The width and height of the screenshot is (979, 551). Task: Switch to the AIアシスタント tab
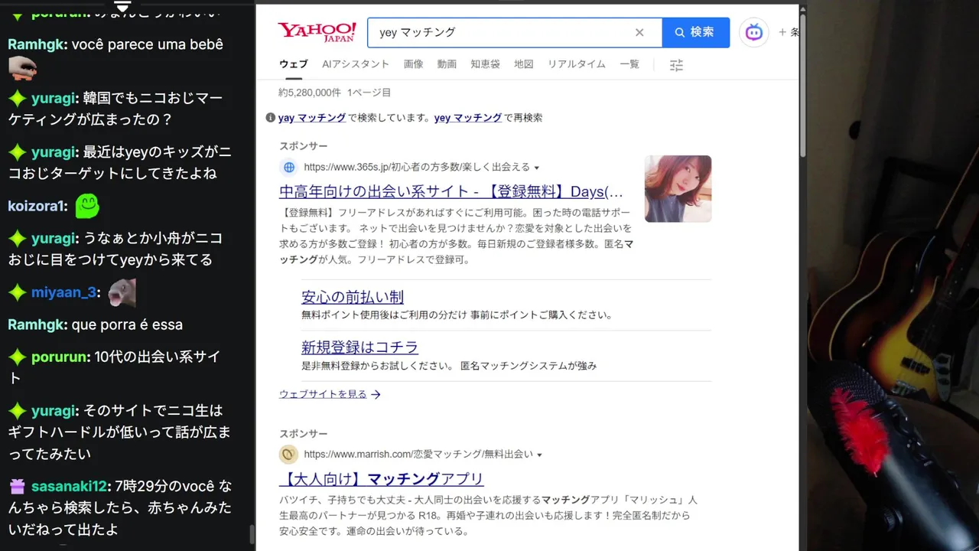point(356,64)
